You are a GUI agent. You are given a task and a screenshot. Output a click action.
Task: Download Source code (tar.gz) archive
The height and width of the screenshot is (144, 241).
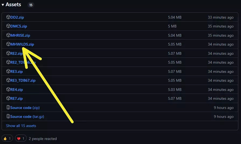[27, 116]
